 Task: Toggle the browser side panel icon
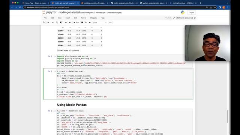click(220, 7)
